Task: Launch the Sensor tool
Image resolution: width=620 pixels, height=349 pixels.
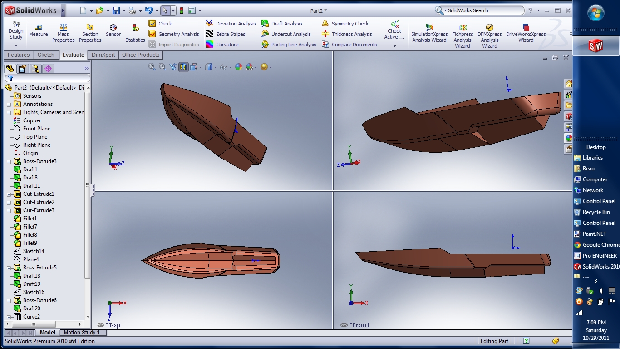Action: [x=113, y=30]
